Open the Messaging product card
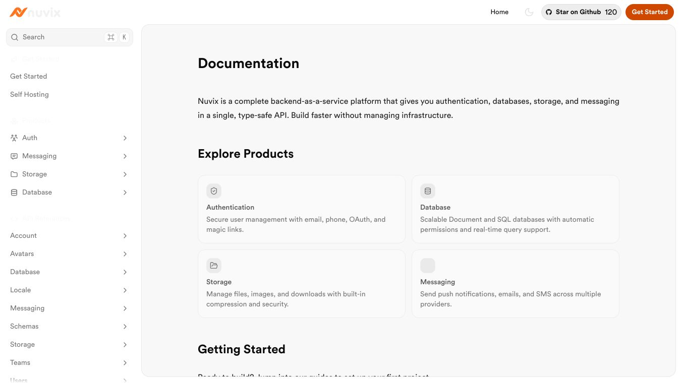The height and width of the screenshot is (383, 682). [x=515, y=284]
